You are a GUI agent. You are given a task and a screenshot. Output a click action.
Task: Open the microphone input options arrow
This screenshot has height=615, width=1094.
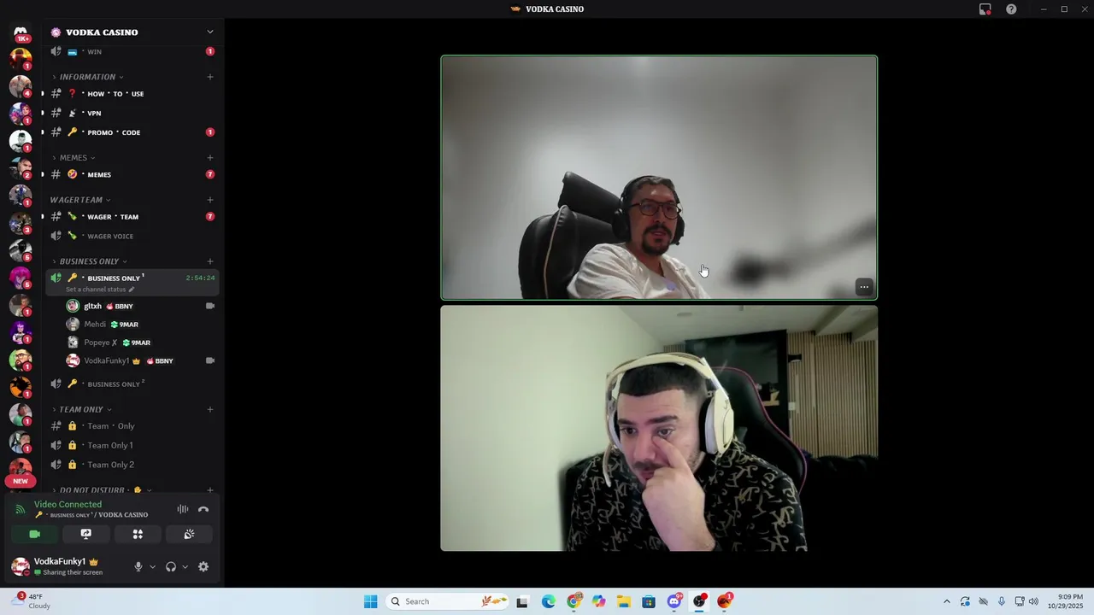click(x=153, y=566)
